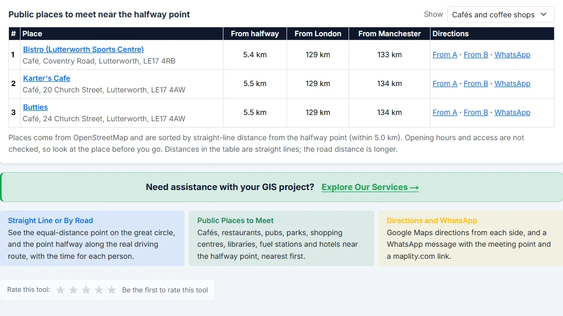Get directions From A for Bistro row

(x=445, y=55)
